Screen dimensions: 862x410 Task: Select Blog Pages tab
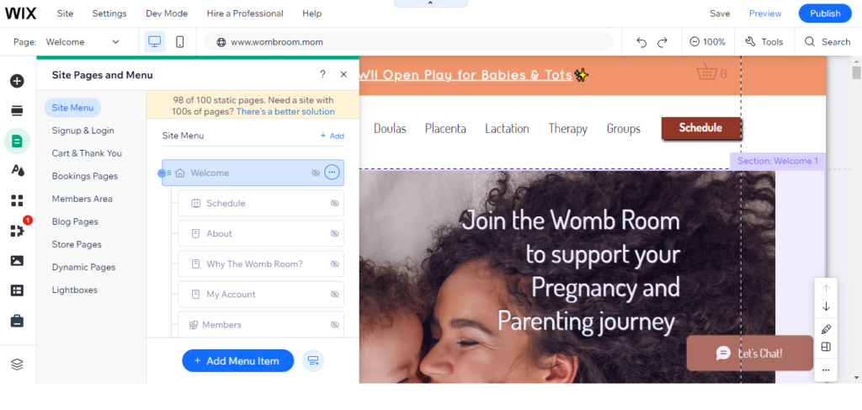point(75,221)
